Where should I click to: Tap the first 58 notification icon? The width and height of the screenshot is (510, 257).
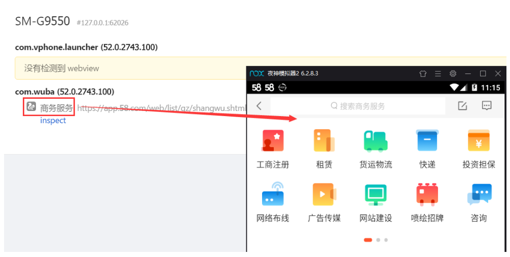(x=257, y=88)
